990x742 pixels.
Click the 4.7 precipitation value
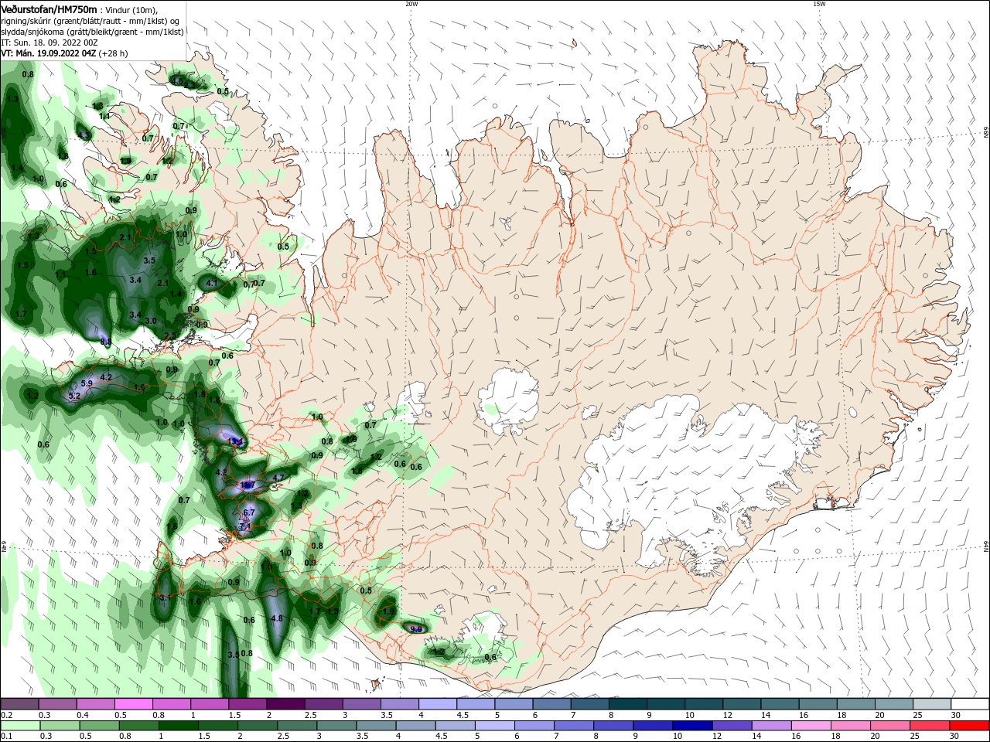[x=279, y=477]
